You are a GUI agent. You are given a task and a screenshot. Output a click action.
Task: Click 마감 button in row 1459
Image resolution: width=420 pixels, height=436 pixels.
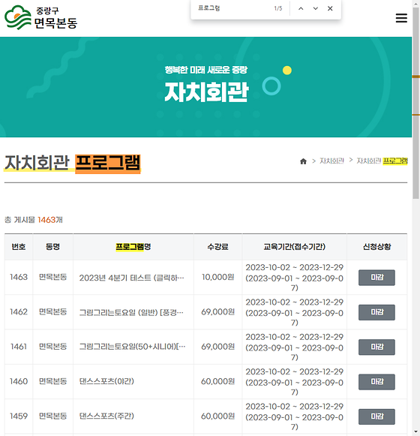pos(376,416)
